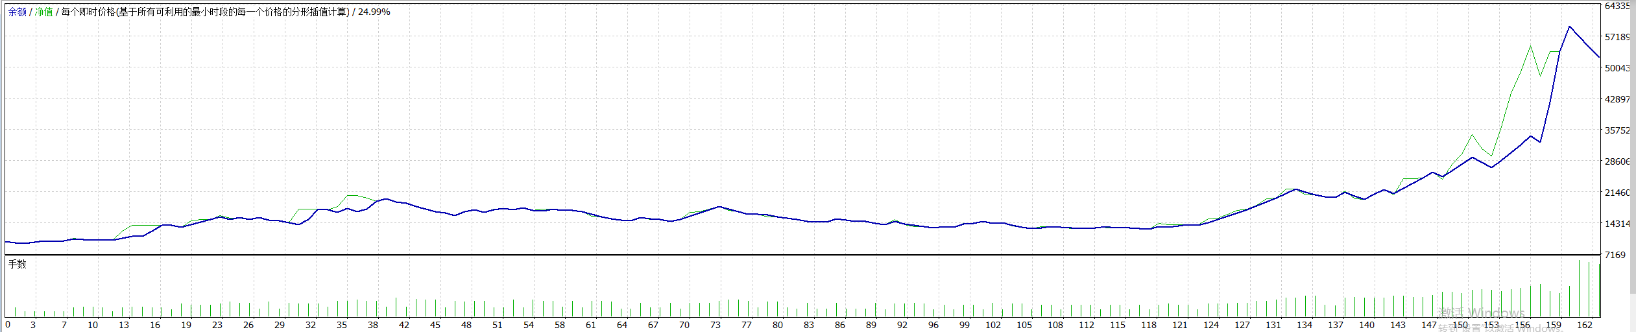Click the 24.99% modelling quality value
Image resolution: width=1636 pixels, height=332 pixels.
[374, 12]
